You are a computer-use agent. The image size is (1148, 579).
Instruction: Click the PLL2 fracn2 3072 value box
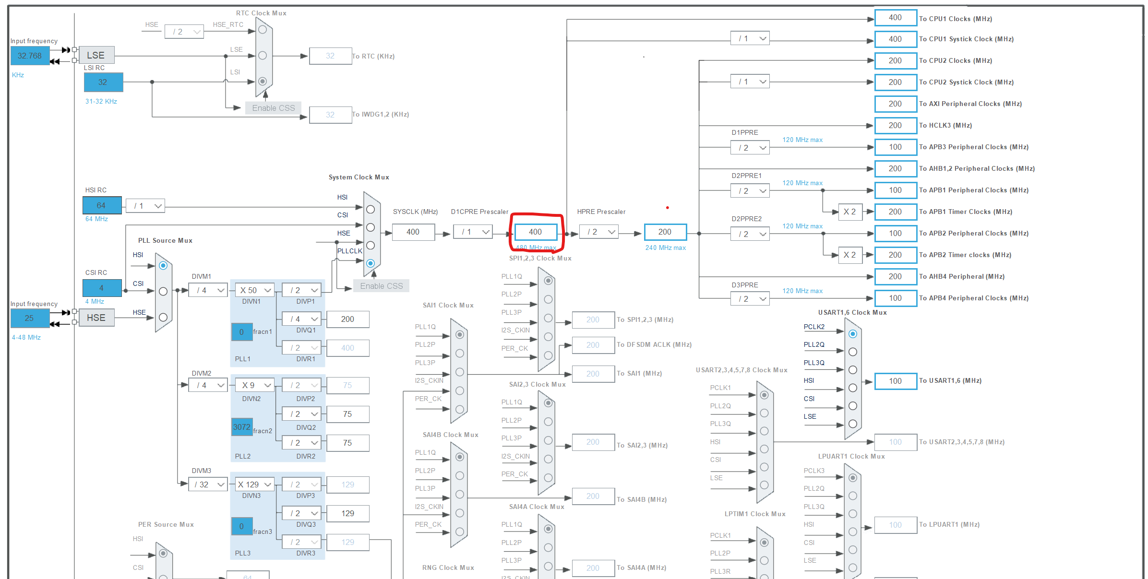(242, 427)
